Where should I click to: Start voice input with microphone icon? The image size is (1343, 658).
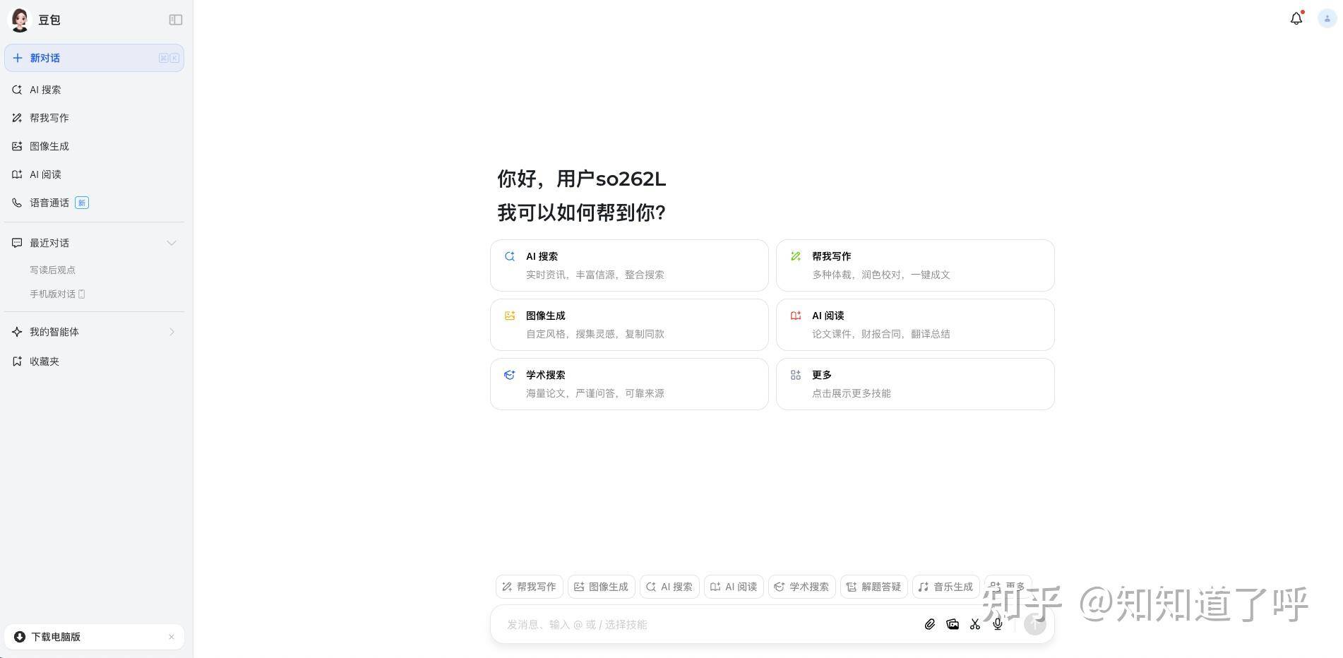pyautogui.click(x=998, y=624)
